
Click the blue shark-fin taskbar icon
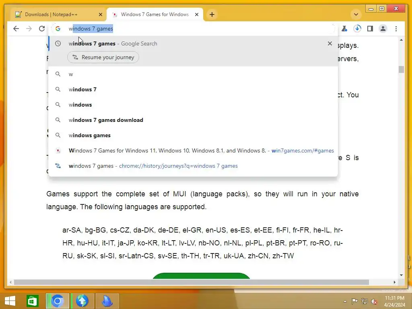coord(107,301)
